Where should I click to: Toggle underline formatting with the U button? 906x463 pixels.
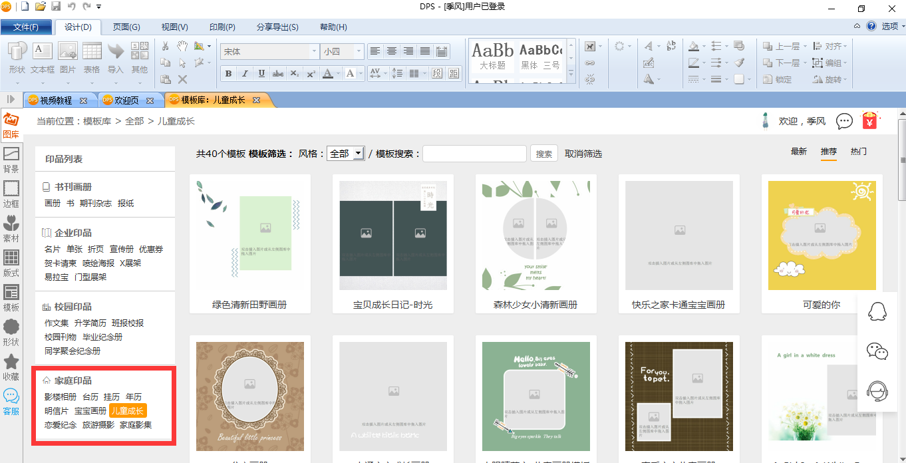[x=260, y=73]
